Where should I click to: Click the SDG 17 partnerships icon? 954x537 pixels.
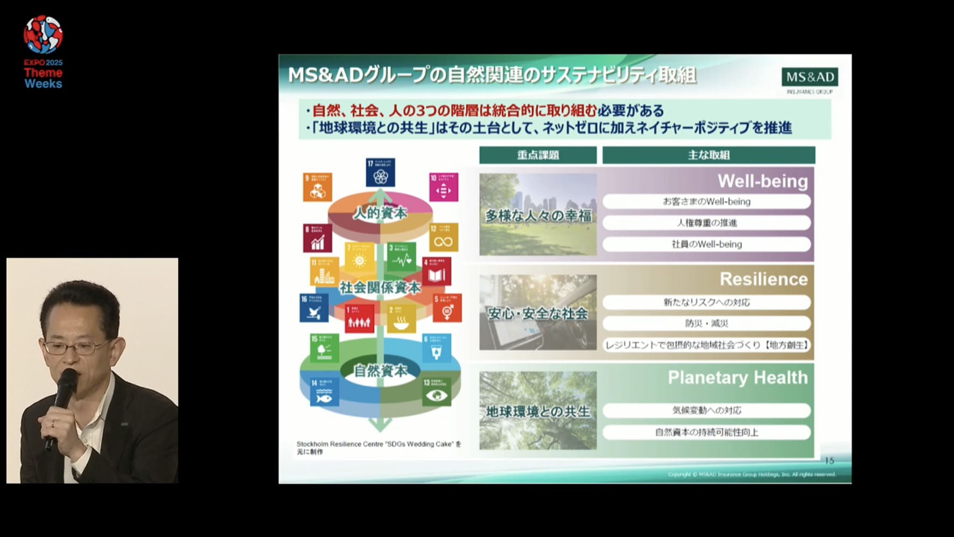tap(380, 172)
